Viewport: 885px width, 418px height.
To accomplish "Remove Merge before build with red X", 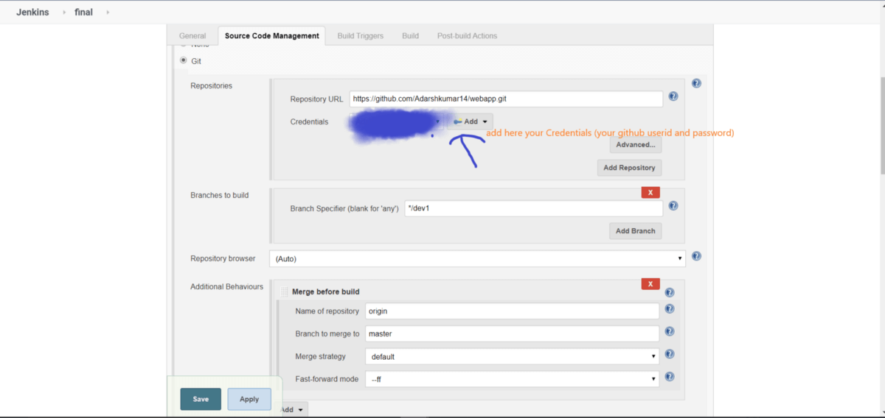I will point(650,284).
